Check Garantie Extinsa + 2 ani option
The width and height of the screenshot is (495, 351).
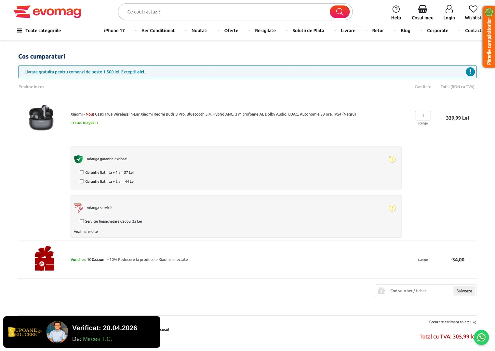tap(82, 182)
